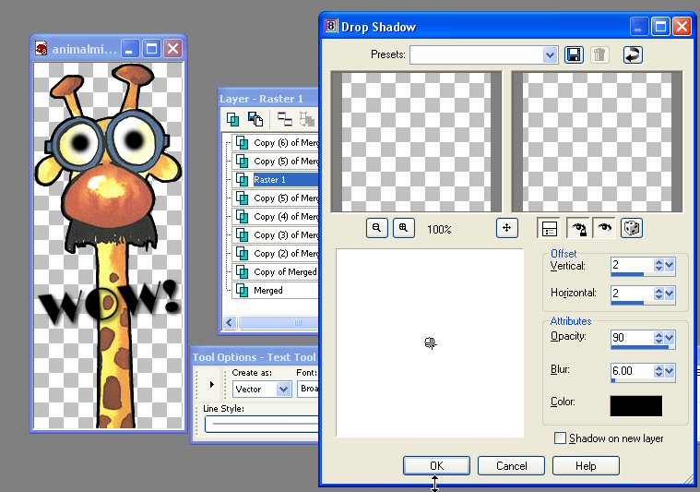Open the Vertical offset slider dropdown arrow
Screen dimensions: 700x492
(670, 266)
